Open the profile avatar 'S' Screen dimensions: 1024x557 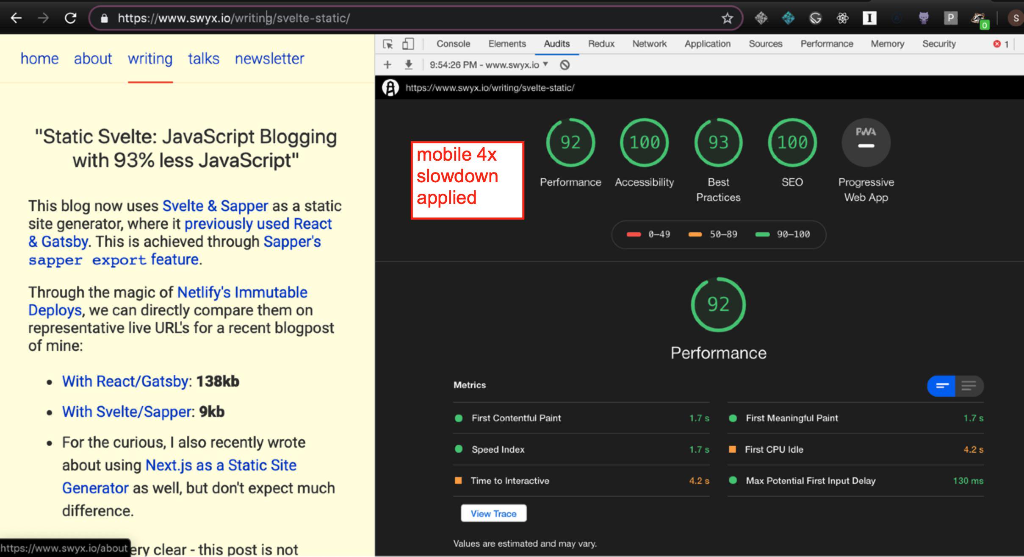1016,18
